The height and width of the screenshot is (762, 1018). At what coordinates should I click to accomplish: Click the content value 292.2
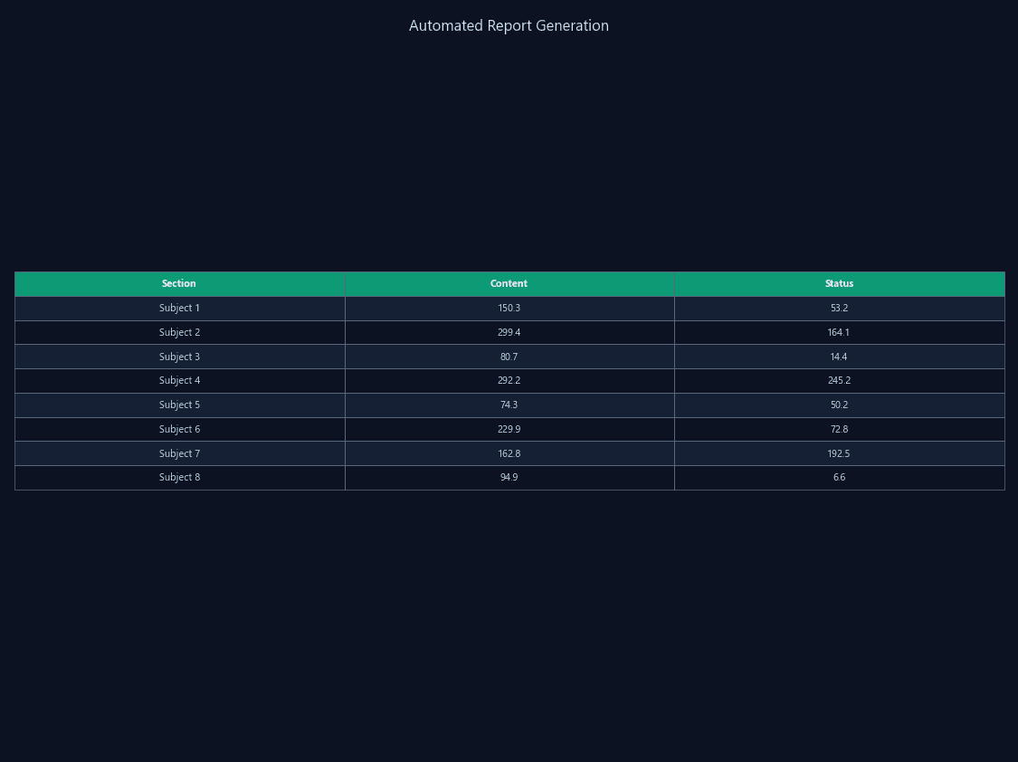click(x=509, y=381)
